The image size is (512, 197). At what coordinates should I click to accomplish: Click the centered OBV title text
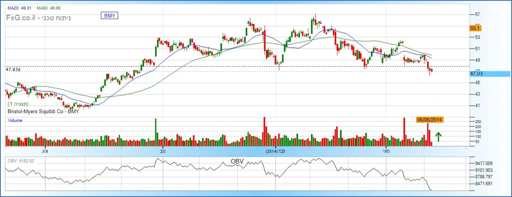(x=237, y=161)
